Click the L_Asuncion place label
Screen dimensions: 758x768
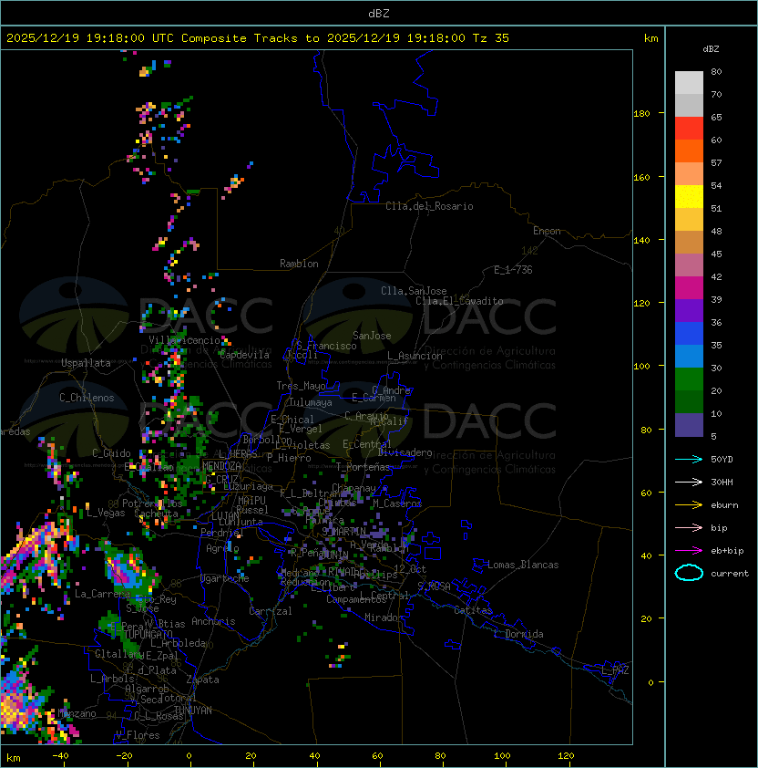(415, 356)
